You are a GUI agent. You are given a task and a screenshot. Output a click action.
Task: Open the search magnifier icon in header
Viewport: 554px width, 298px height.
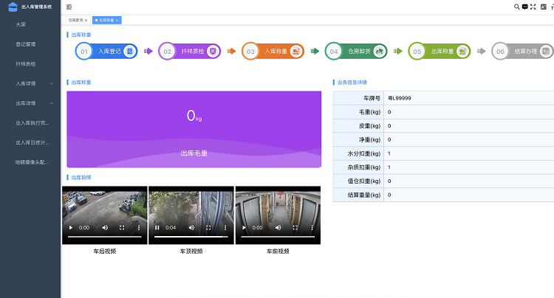[516, 7]
